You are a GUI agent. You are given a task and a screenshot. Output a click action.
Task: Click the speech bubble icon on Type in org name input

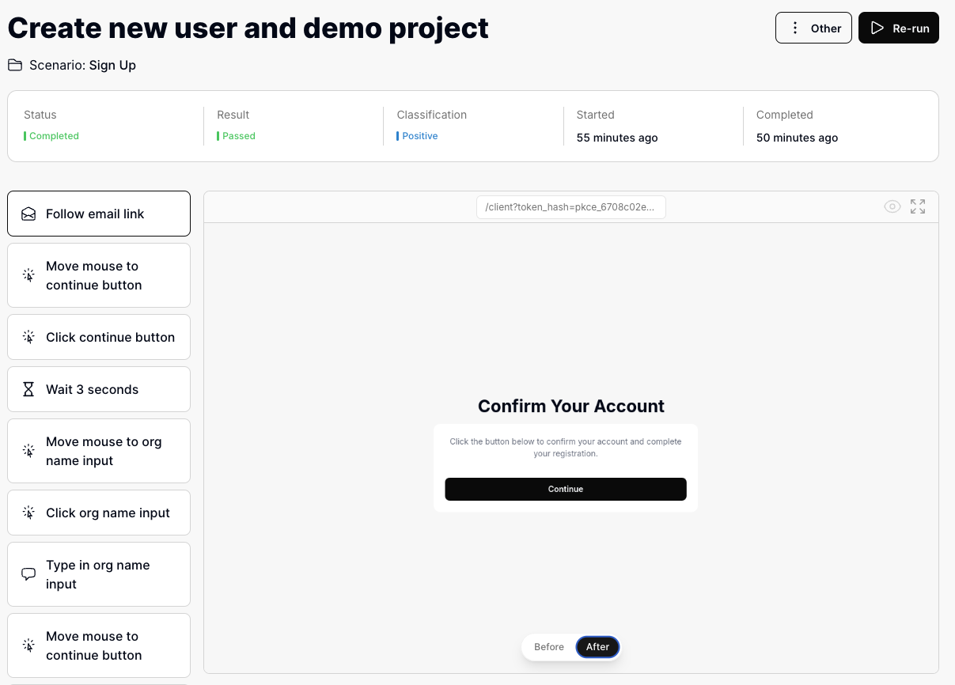(28, 574)
